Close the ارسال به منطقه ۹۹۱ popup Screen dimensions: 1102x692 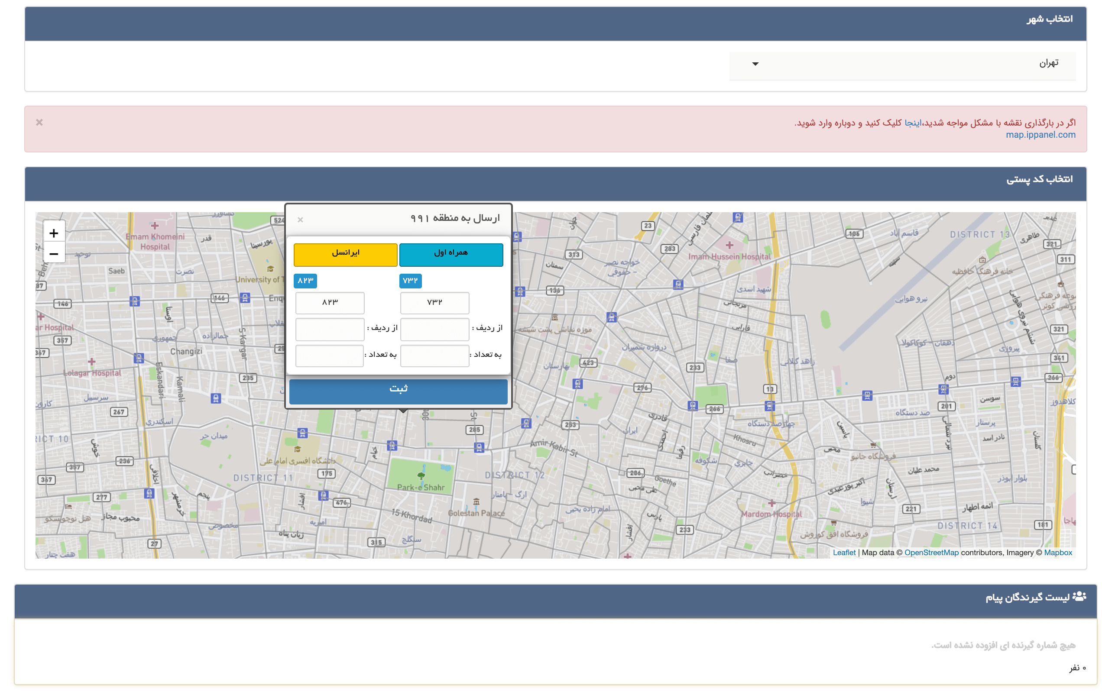pyautogui.click(x=300, y=220)
